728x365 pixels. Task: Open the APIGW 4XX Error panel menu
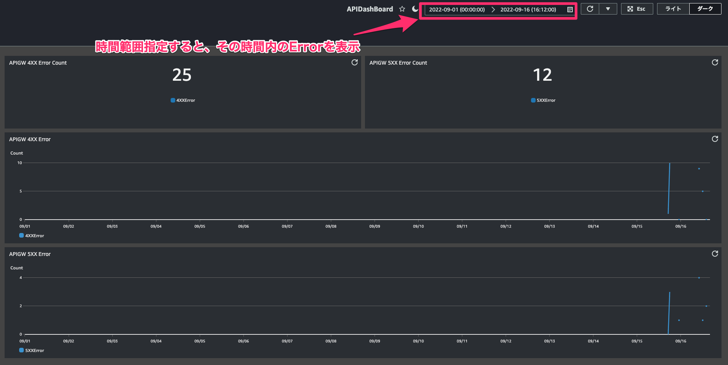click(x=30, y=139)
